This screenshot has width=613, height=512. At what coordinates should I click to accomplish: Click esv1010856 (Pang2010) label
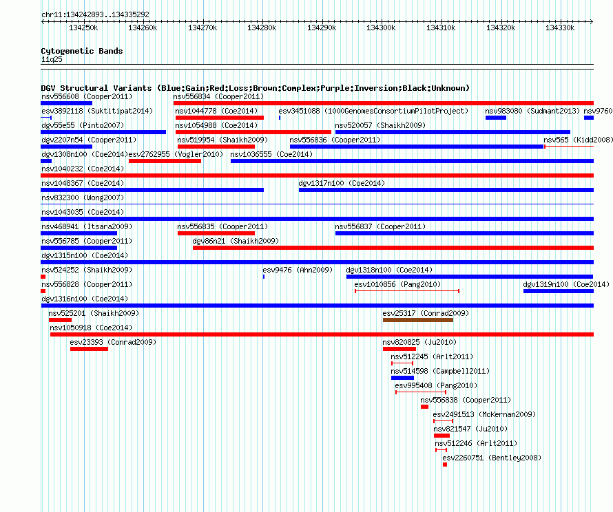click(x=397, y=284)
